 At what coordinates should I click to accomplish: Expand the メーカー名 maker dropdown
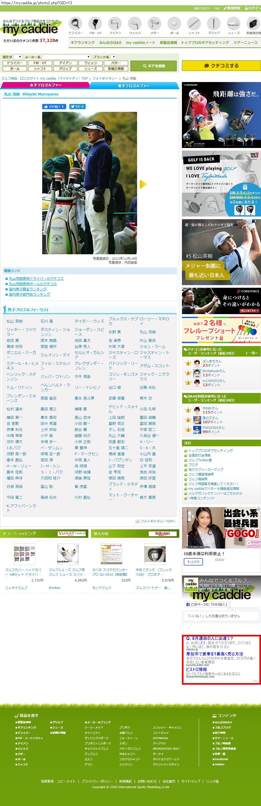point(66,57)
